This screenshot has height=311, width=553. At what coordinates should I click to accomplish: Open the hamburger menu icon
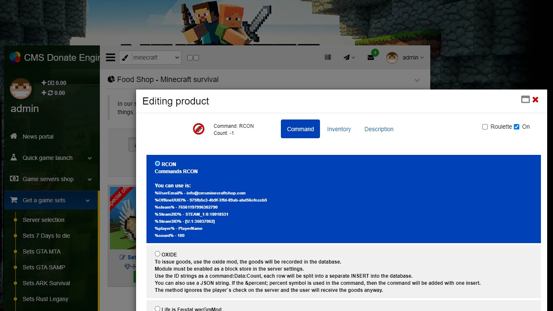click(x=110, y=57)
